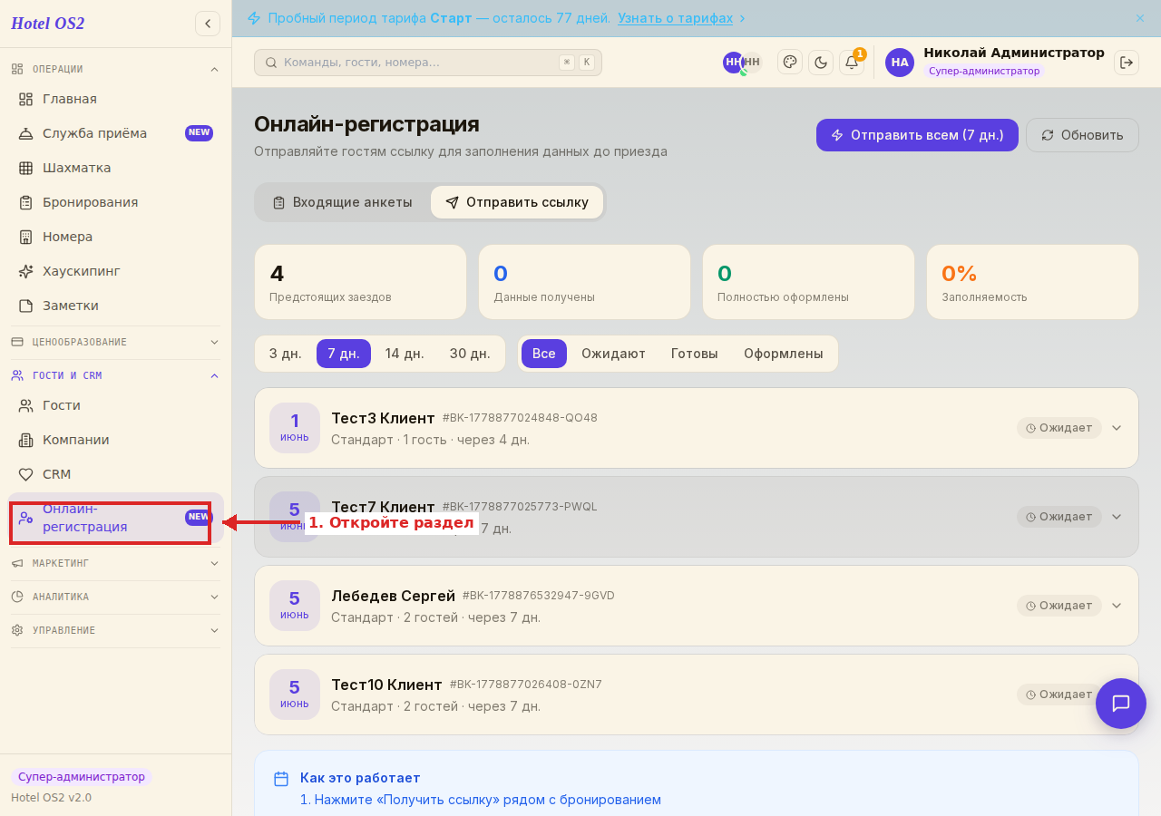1161x816 pixels.
Task: Select the 3 дн. period filter
Action: (x=286, y=354)
